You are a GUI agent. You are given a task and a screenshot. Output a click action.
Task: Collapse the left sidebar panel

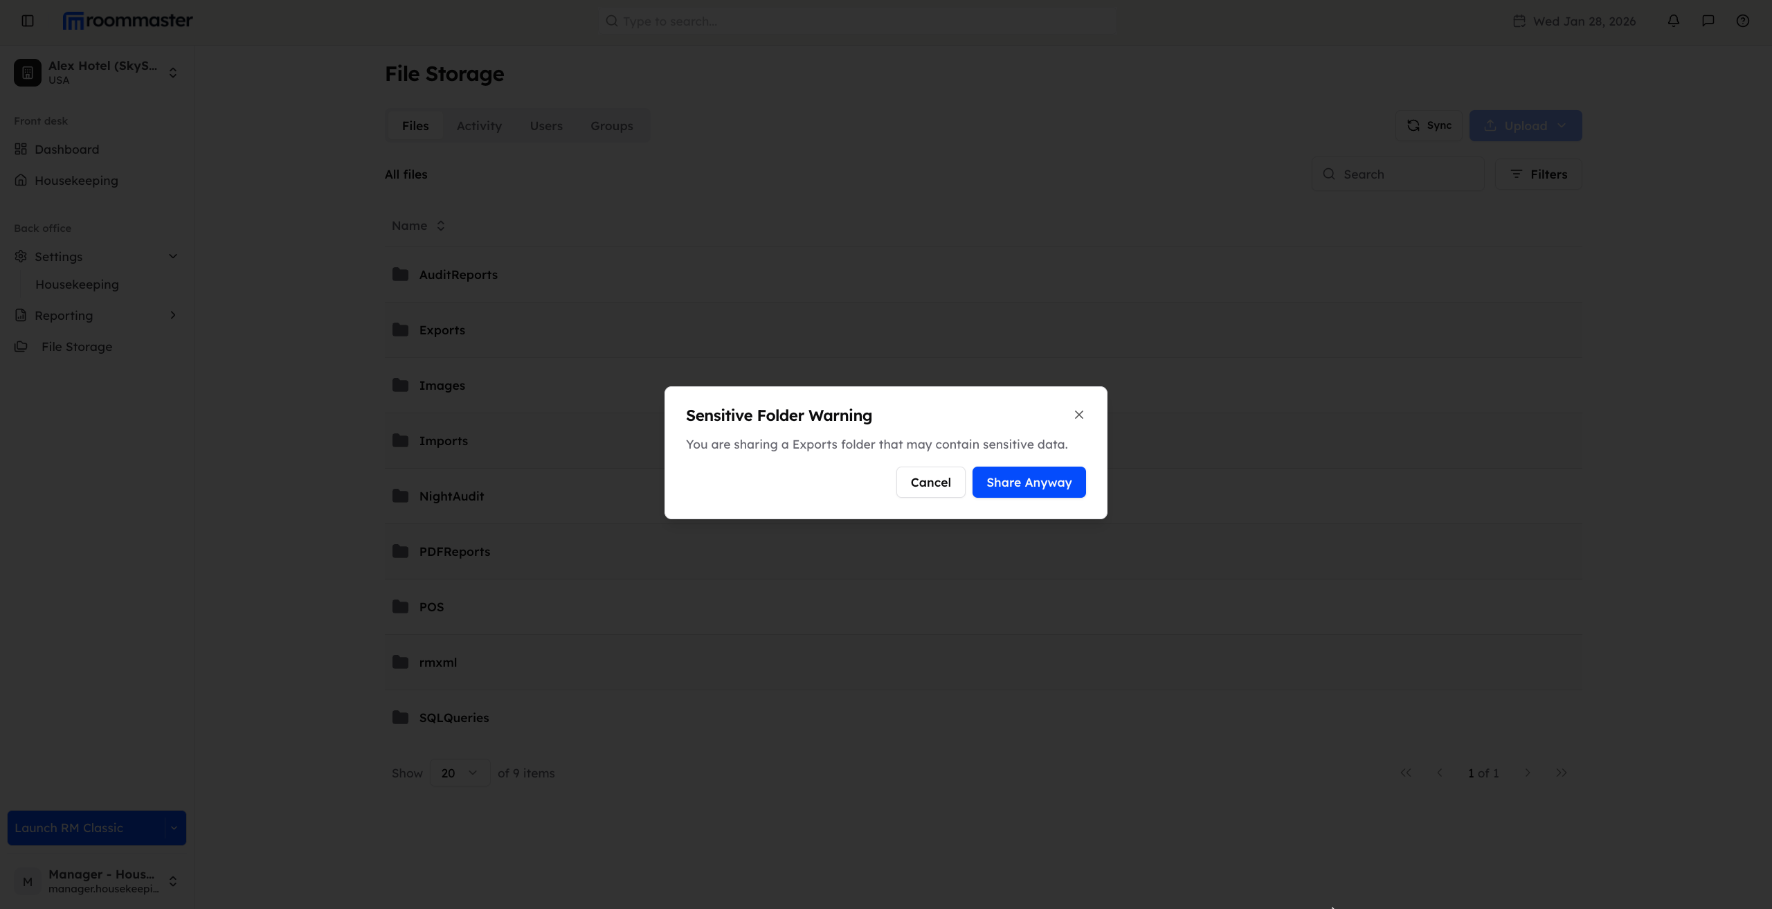(27, 21)
